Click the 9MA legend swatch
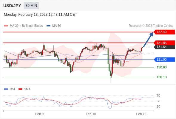The image size is (176, 119). [x=20, y=89]
